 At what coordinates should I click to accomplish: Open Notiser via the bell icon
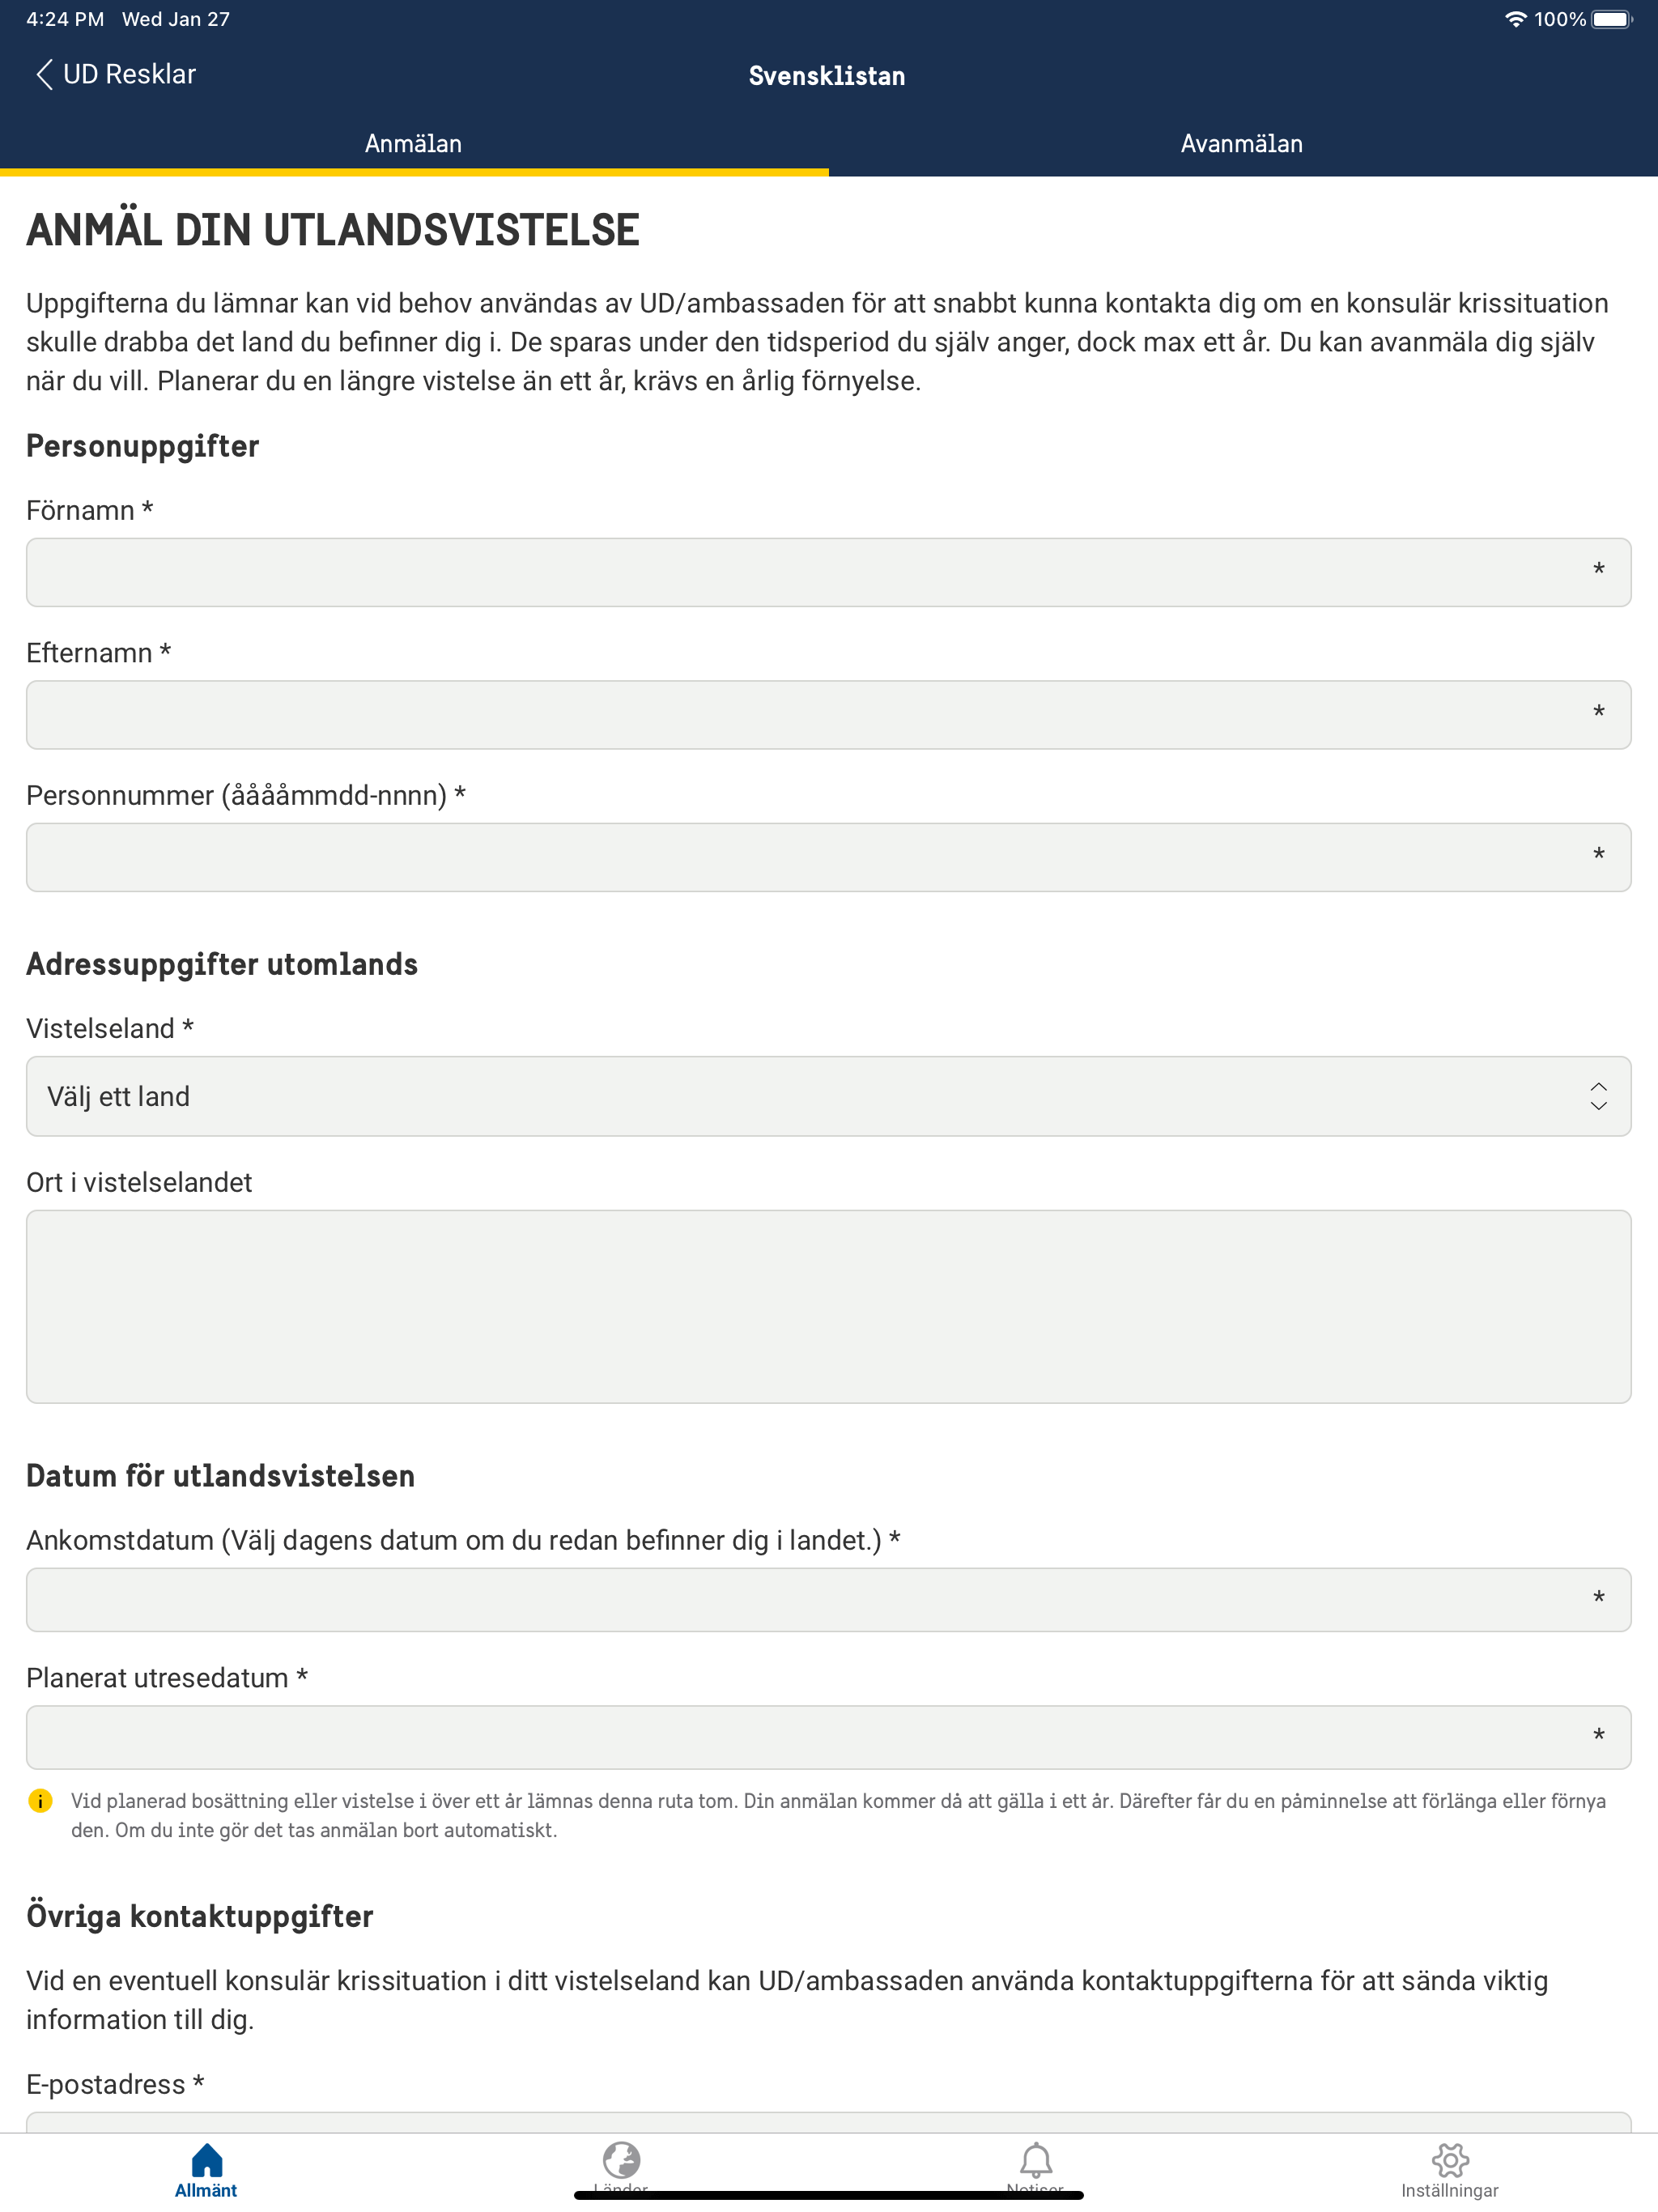[x=1036, y=2160]
